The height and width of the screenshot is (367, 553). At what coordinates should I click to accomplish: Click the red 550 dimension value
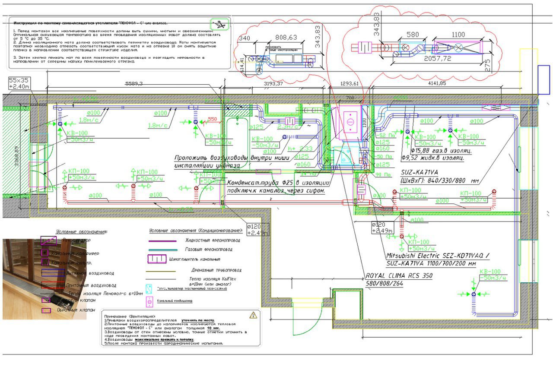pos(212,118)
